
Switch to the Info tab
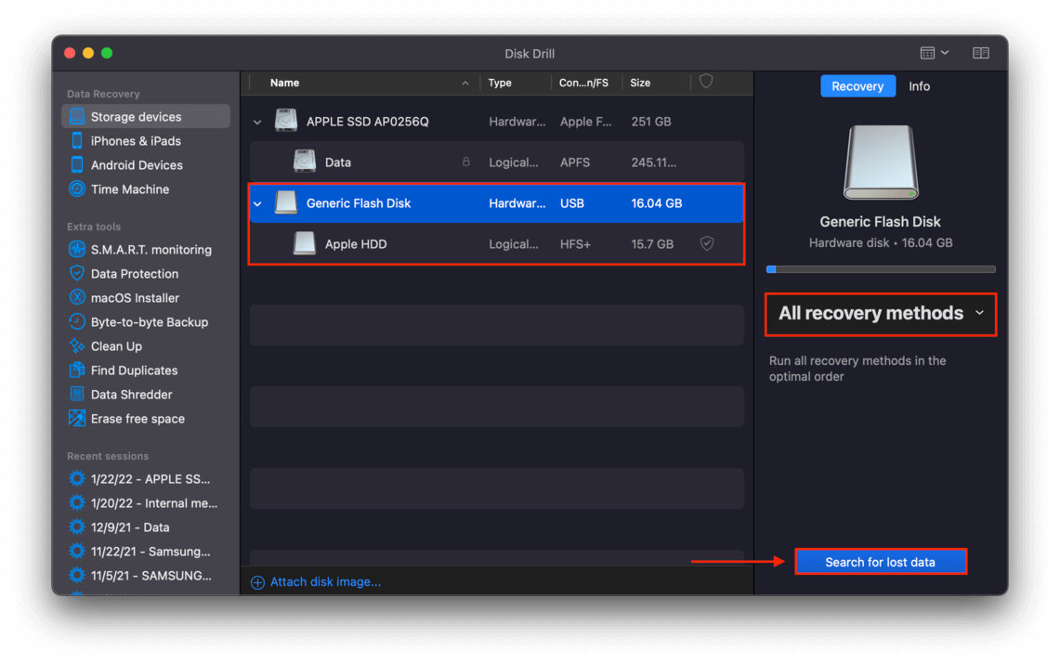(x=919, y=86)
